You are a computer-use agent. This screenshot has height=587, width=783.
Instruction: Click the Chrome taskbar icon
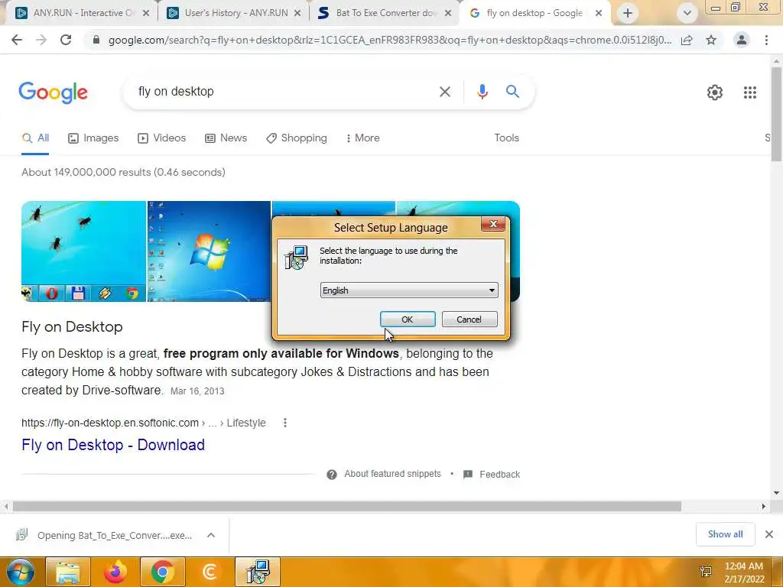pos(162,572)
